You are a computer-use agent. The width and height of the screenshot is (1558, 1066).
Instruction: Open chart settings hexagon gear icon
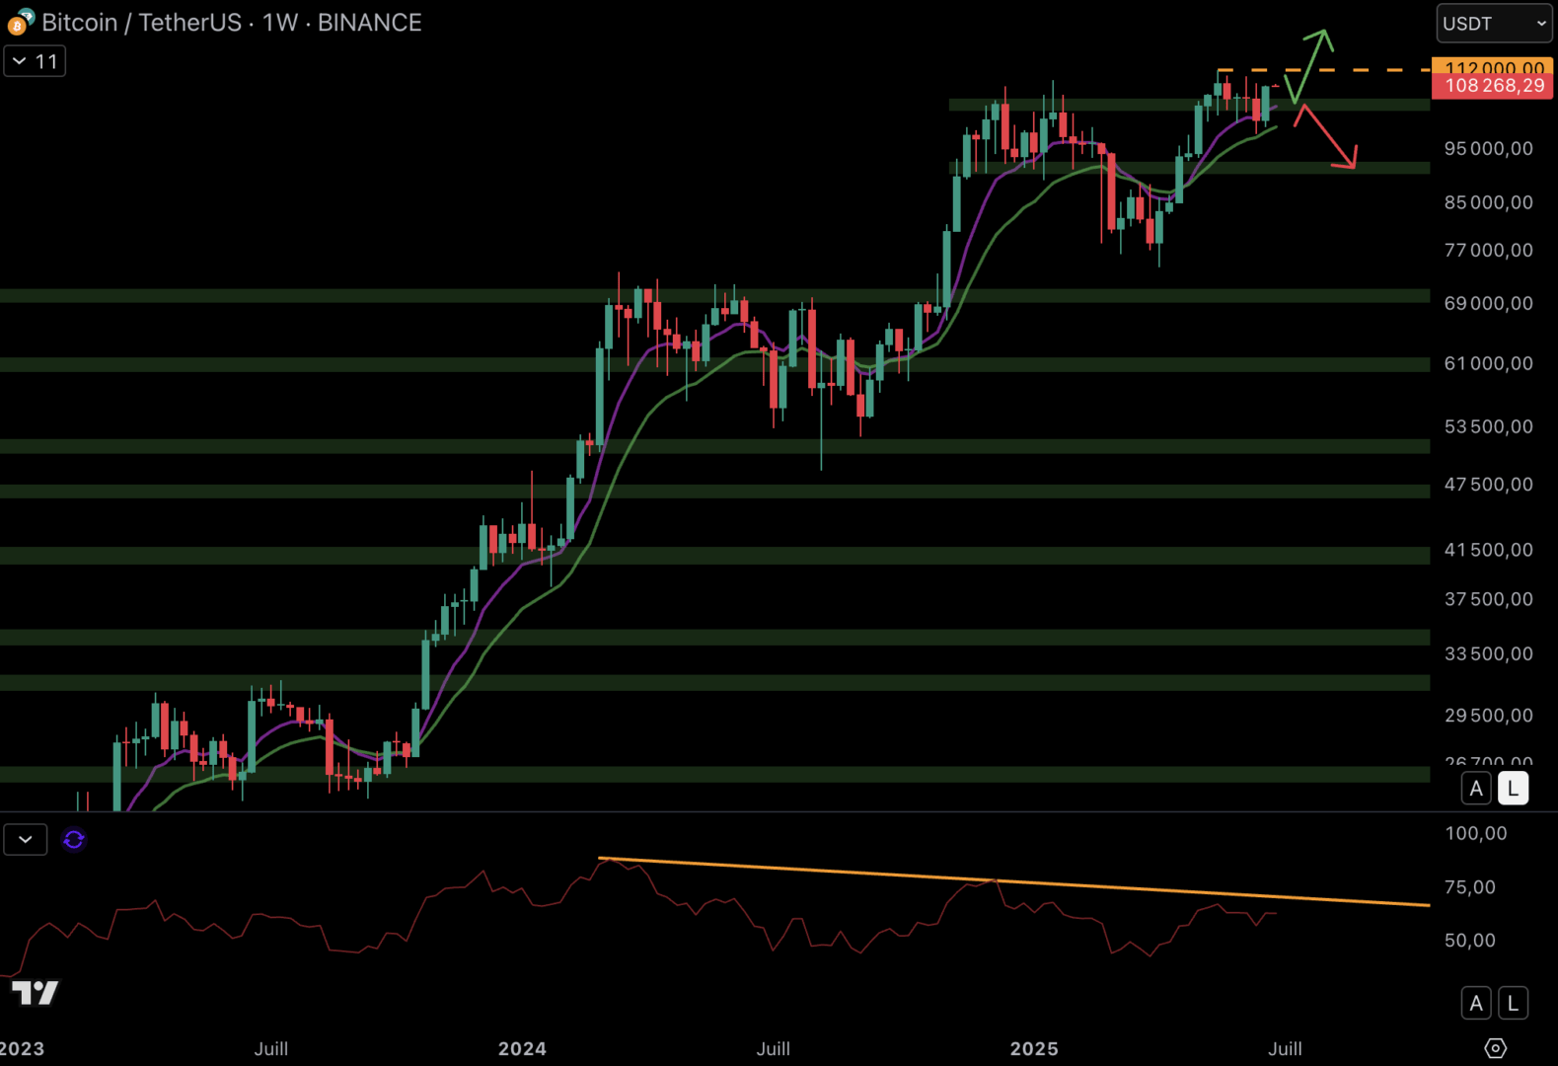click(1495, 1048)
